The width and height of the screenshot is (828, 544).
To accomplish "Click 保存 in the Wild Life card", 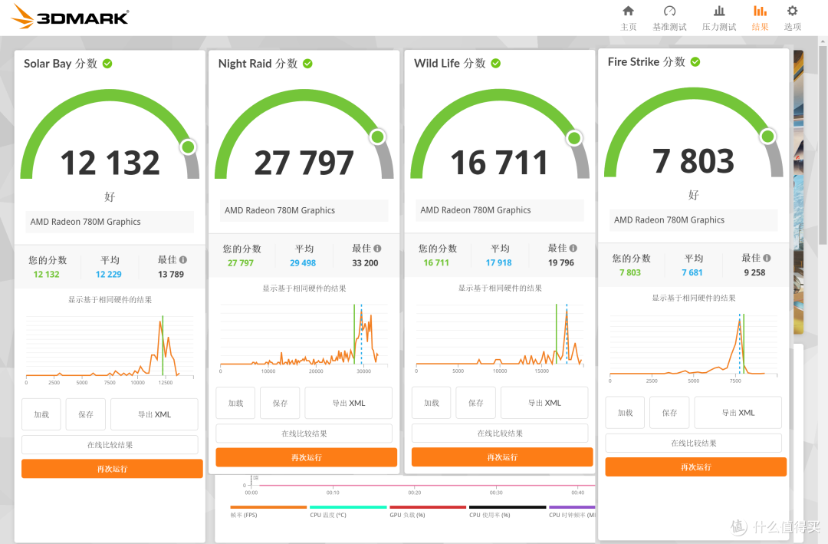I will tap(476, 403).
